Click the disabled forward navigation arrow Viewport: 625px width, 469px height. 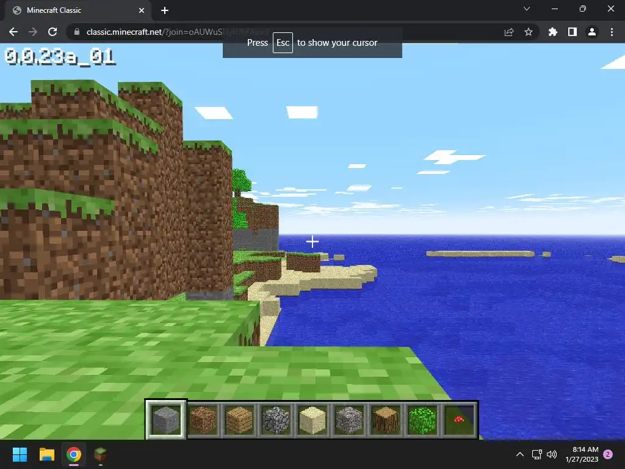click(33, 32)
